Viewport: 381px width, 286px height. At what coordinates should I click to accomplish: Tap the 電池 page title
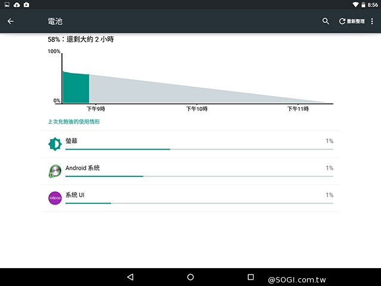[x=55, y=21]
